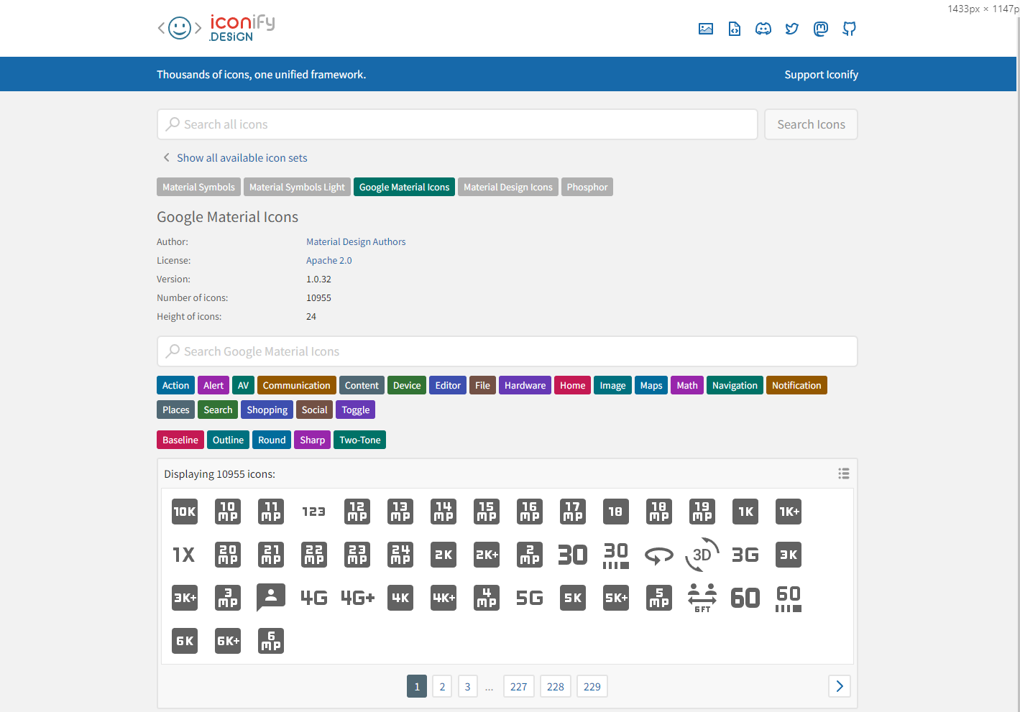The image size is (1020, 712).
Task: Choose the 6 FT apart icon
Action: pos(702,598)
